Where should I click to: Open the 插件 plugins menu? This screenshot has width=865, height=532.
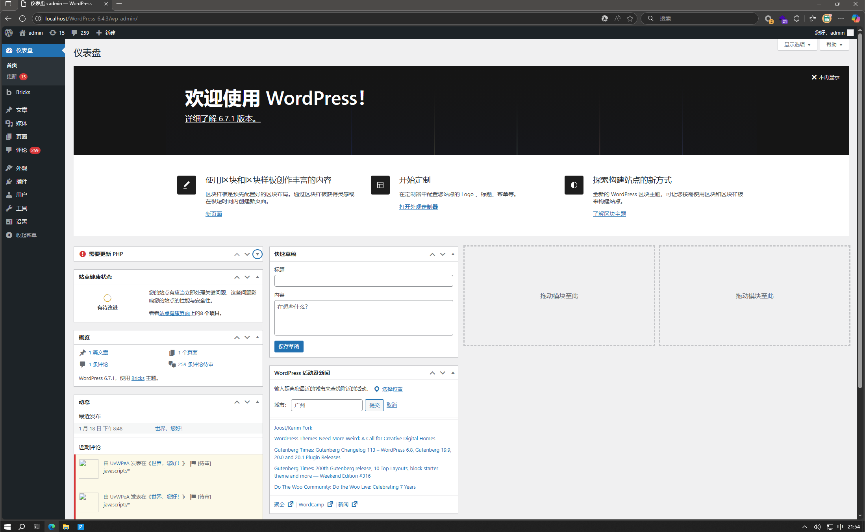tap(21, 182)
